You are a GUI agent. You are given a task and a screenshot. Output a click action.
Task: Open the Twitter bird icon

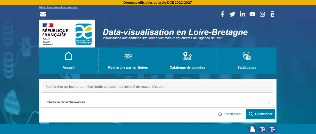click(x=232, y=14)
